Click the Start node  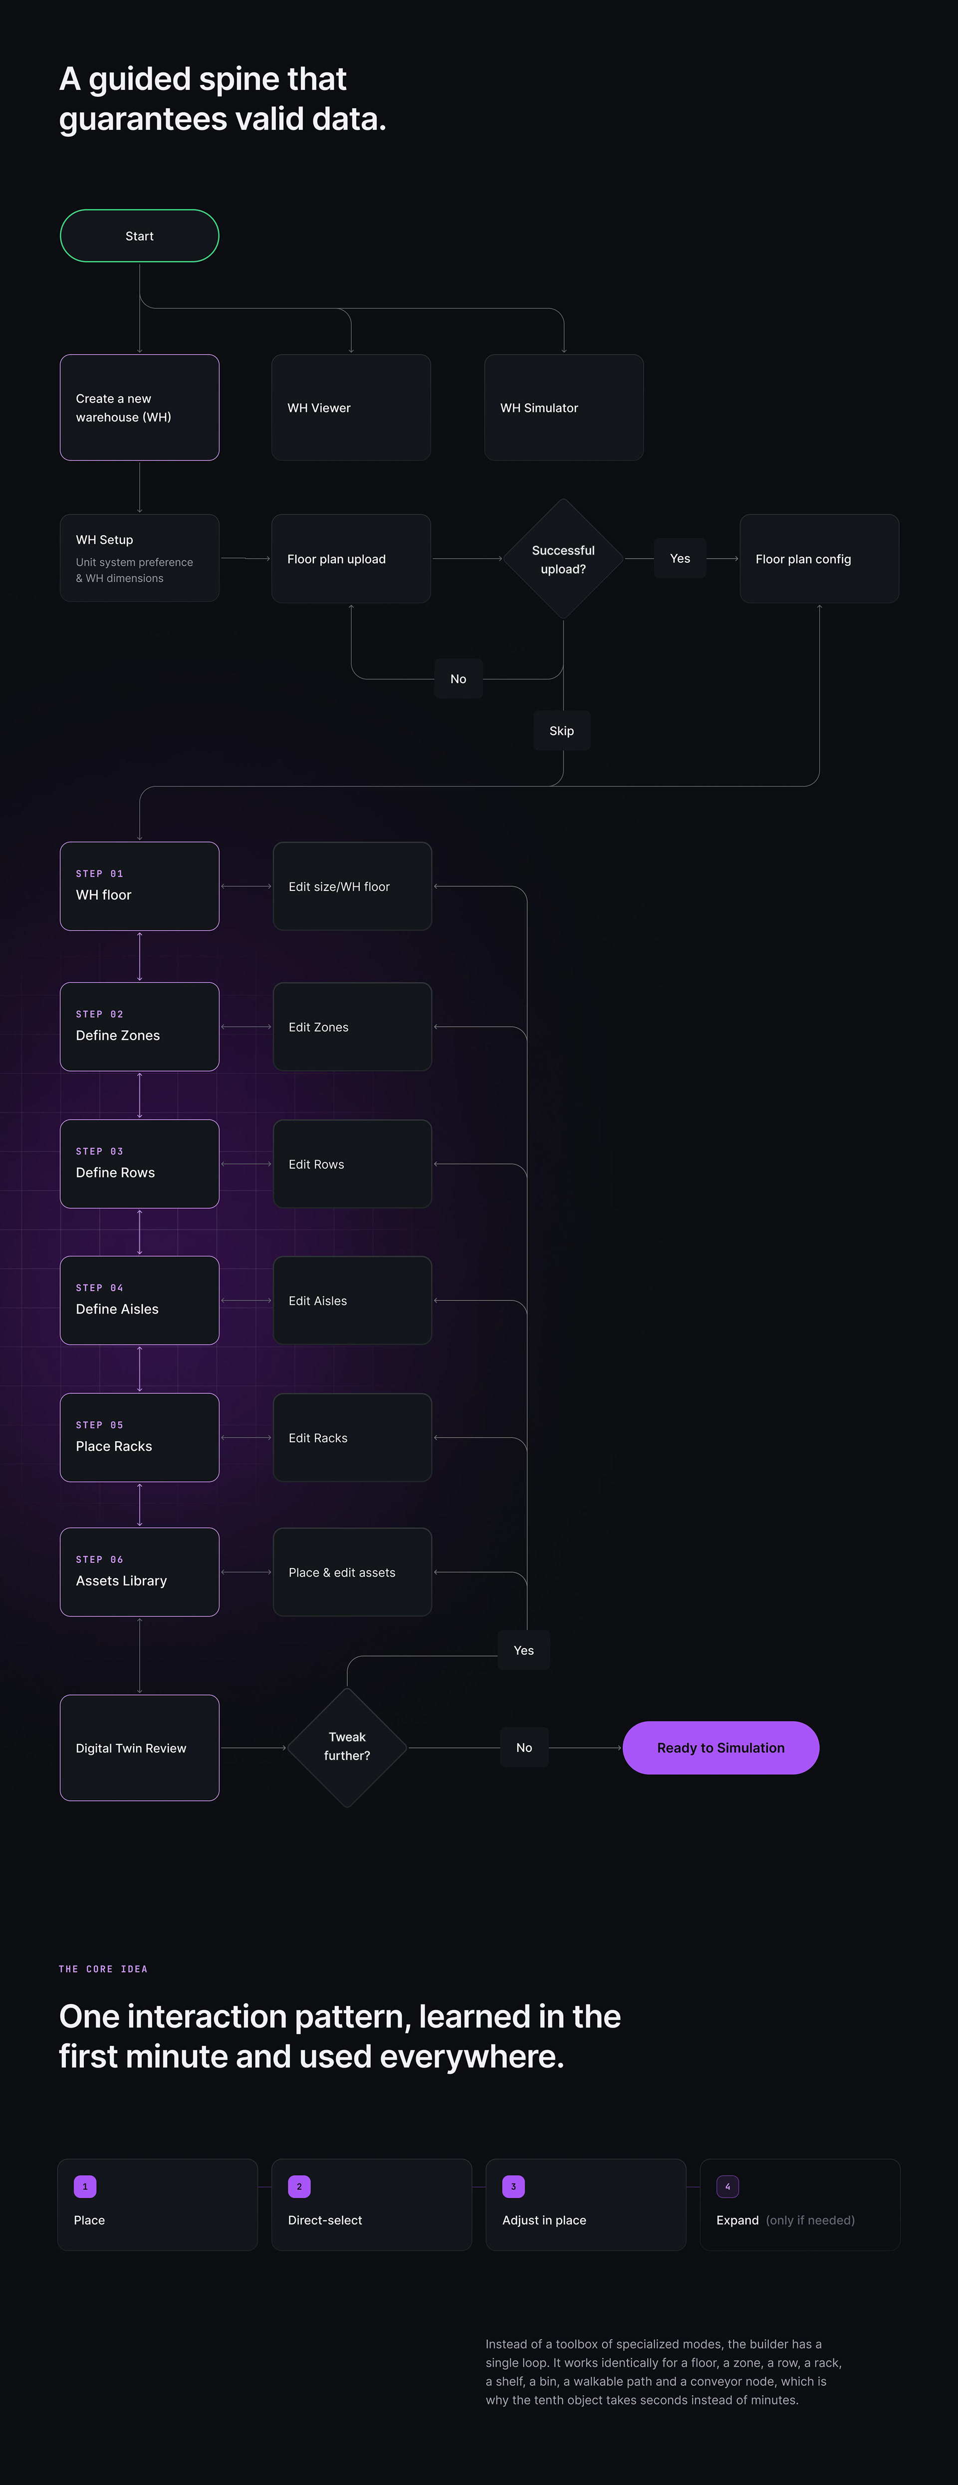[x=140, y=235]
